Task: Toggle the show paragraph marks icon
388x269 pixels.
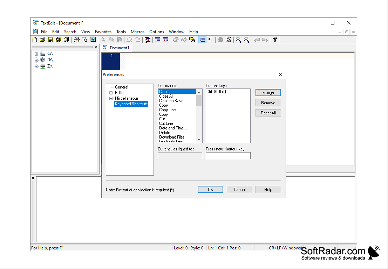Action: pos(210,40)
